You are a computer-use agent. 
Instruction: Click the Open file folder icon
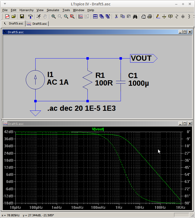[x=14, y=17]
